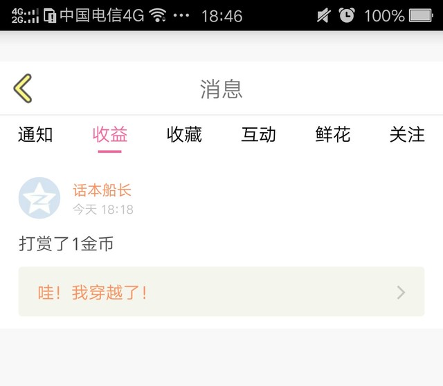Switch to the 收藏 tab
This screenshot has width=443, height=386.
[x=184, y=135]
